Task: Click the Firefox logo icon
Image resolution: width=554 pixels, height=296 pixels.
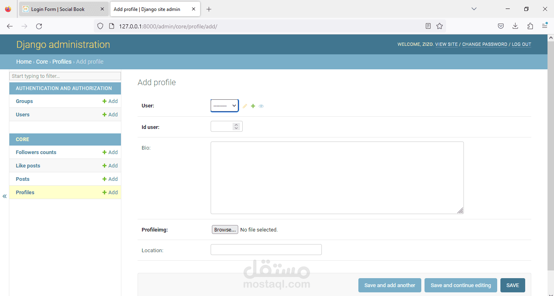Action: (8, 9)
